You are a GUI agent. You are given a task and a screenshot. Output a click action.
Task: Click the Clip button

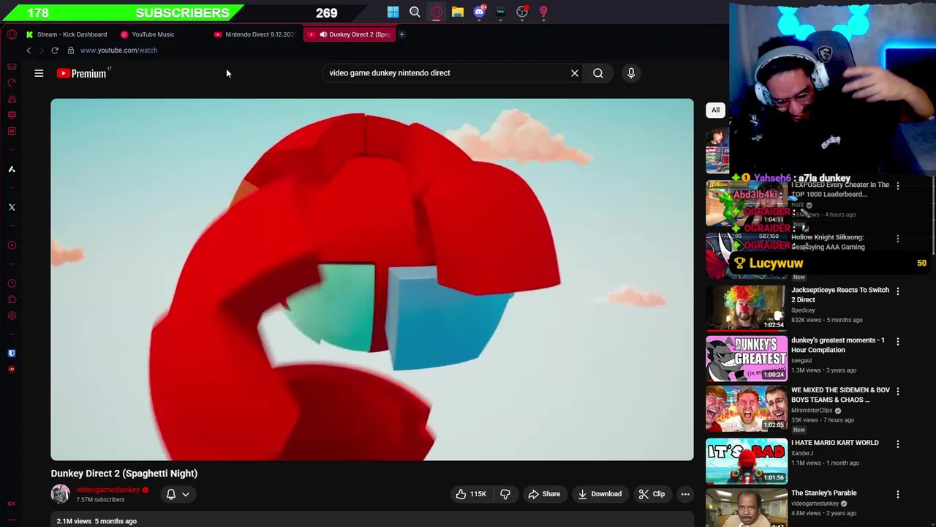(652, 494)
